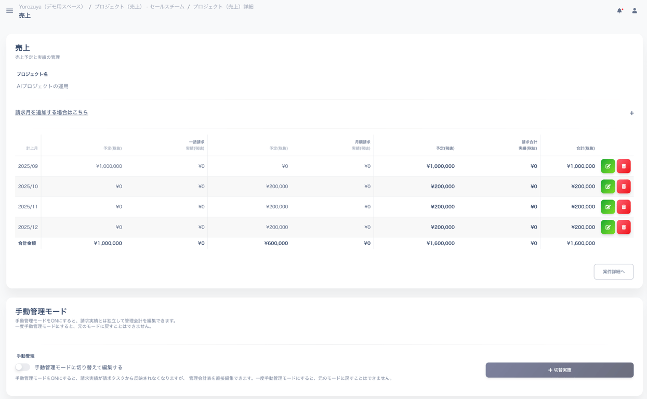Viewport: 647px width, 399px height.
Task: Execute the 切替実施 switch action
Action: 559,370
